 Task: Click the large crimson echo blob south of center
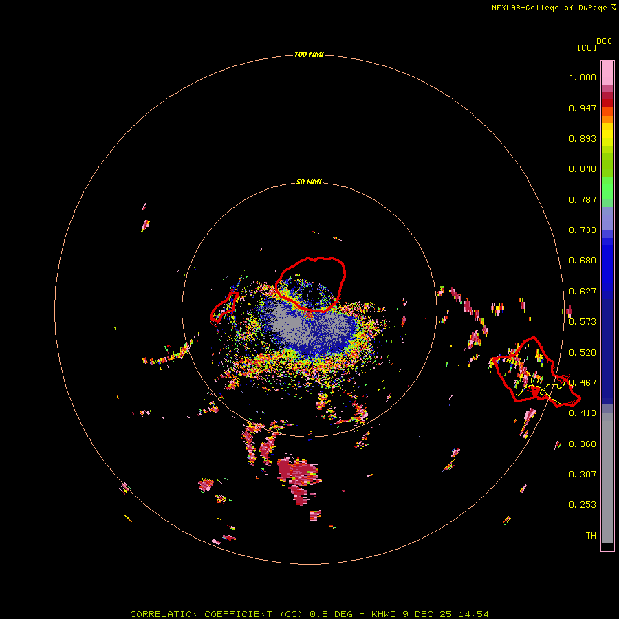click(299, 481)
